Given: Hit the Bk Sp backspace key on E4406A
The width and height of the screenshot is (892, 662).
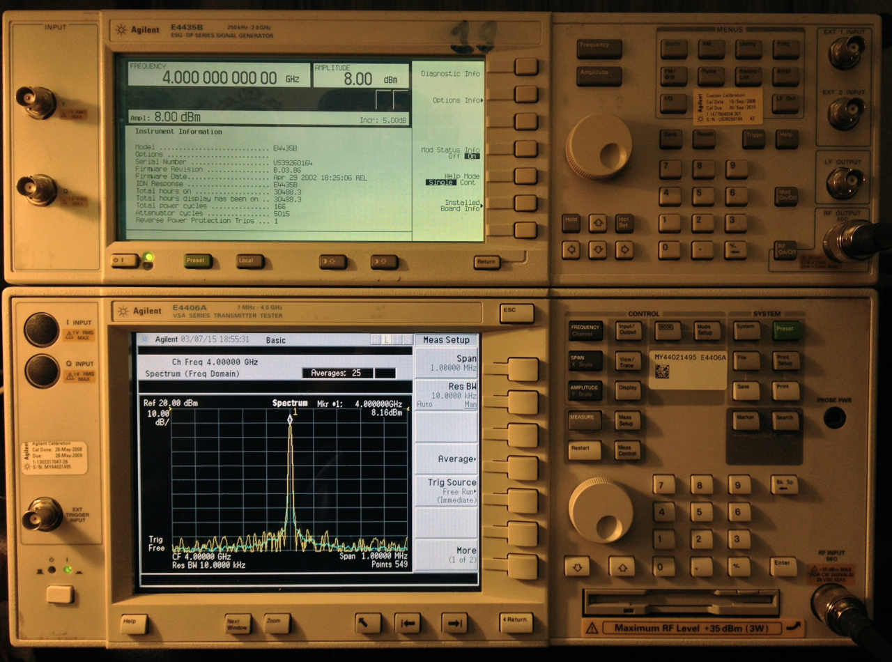Looking at the screenshot, I should [784, 484].
